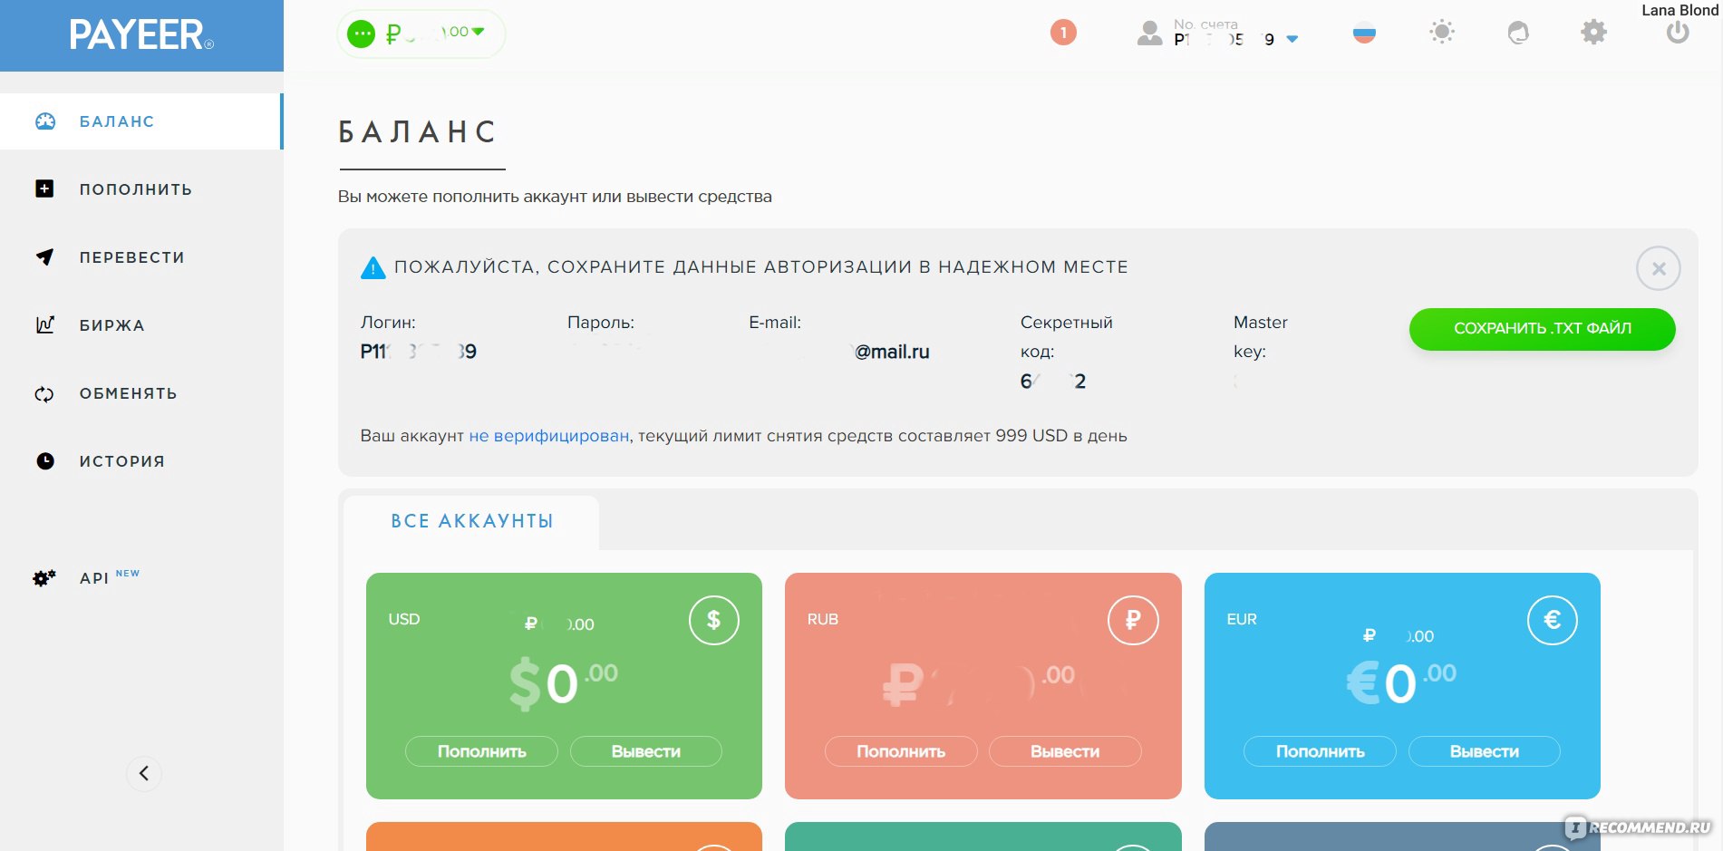Open the Пополнить sidebar item
The width and height of the screenshot is (1723, 851).
[136, 189]
